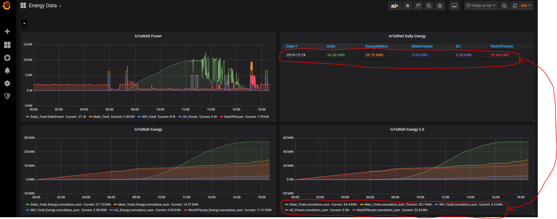Toggle AC_Power.cumulative_sum in Energy 2.0 legend

point(309,210)
